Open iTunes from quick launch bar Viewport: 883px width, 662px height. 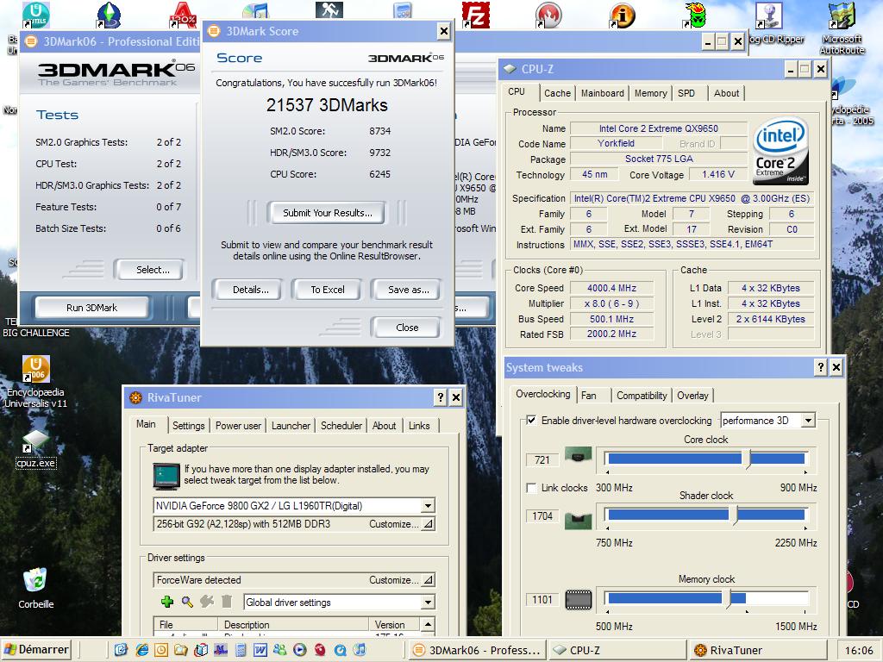[360, 650]
